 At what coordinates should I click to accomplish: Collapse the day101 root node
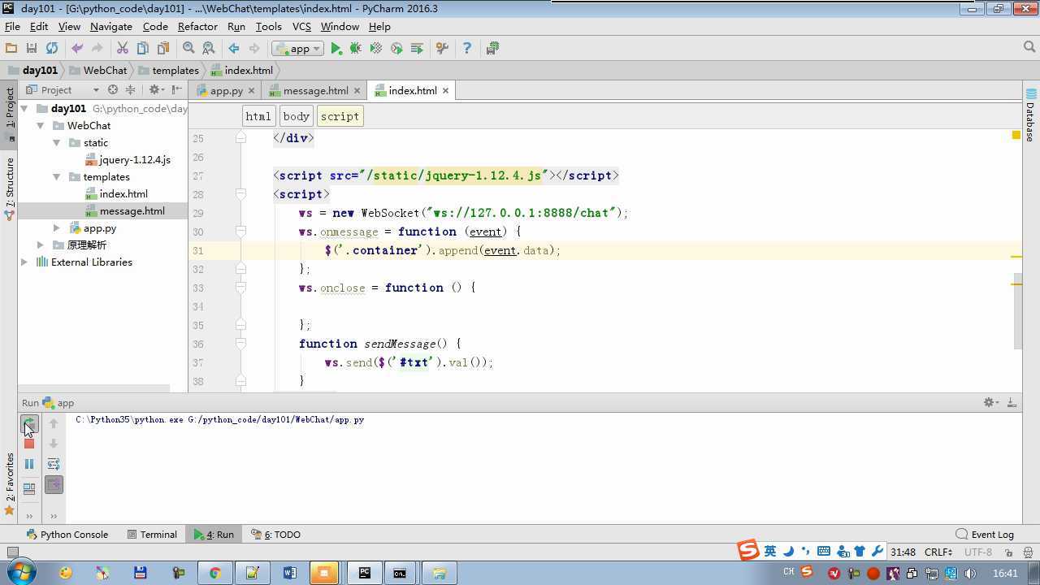pyautogui.click(x=24, y=108)
